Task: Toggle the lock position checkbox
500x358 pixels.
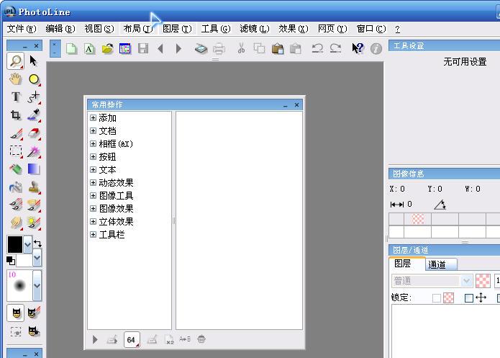Action: tap(469, 297)
